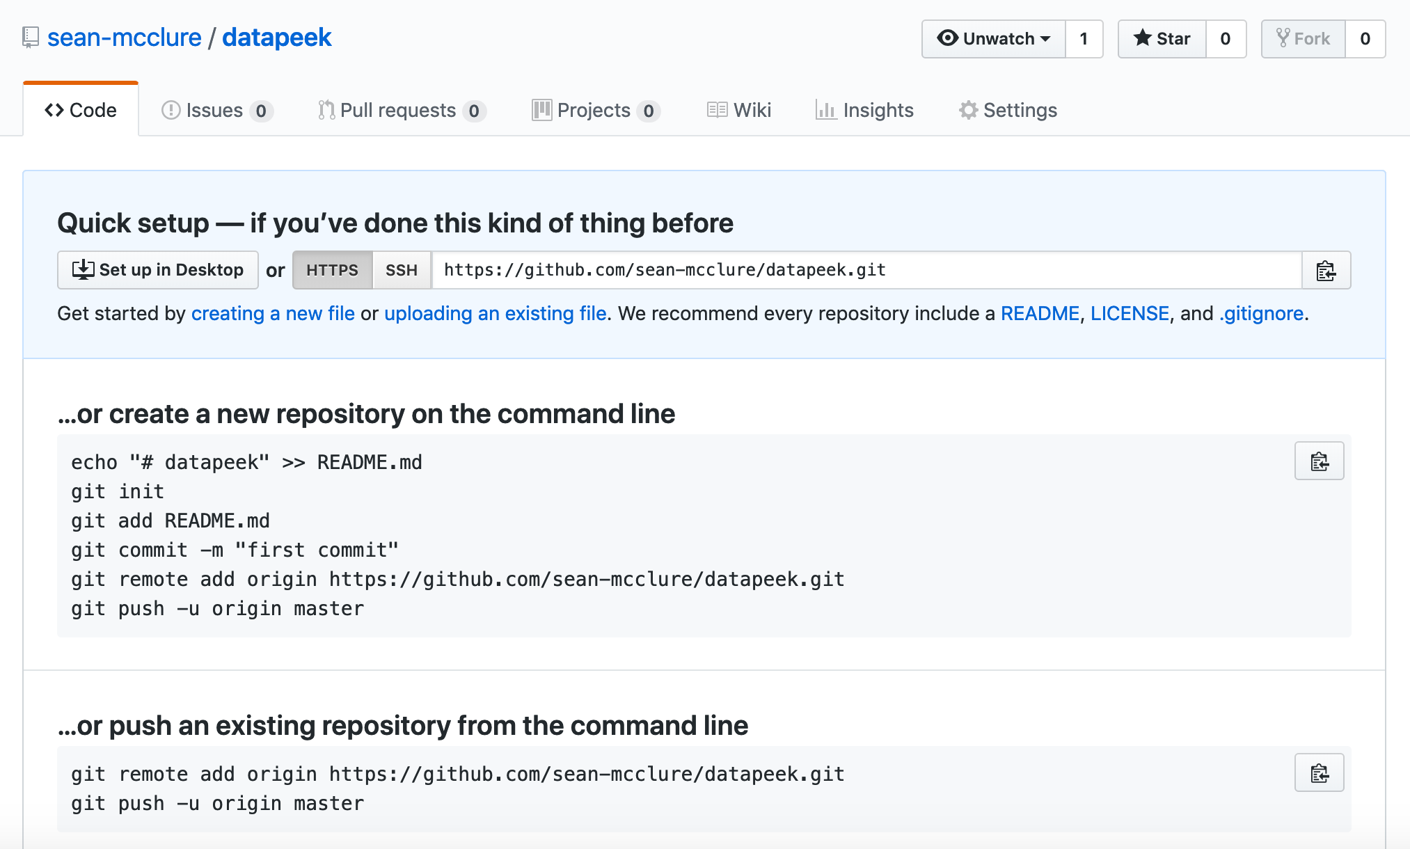Click the Star icon
Viewport: 1410px width, 849px height.
(1143, 39)
